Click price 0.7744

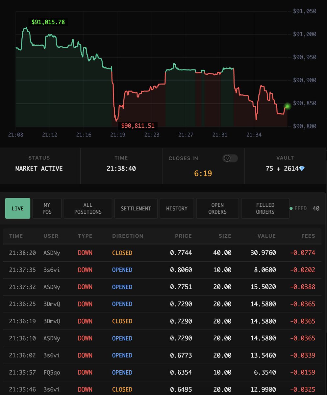[181, 253]
